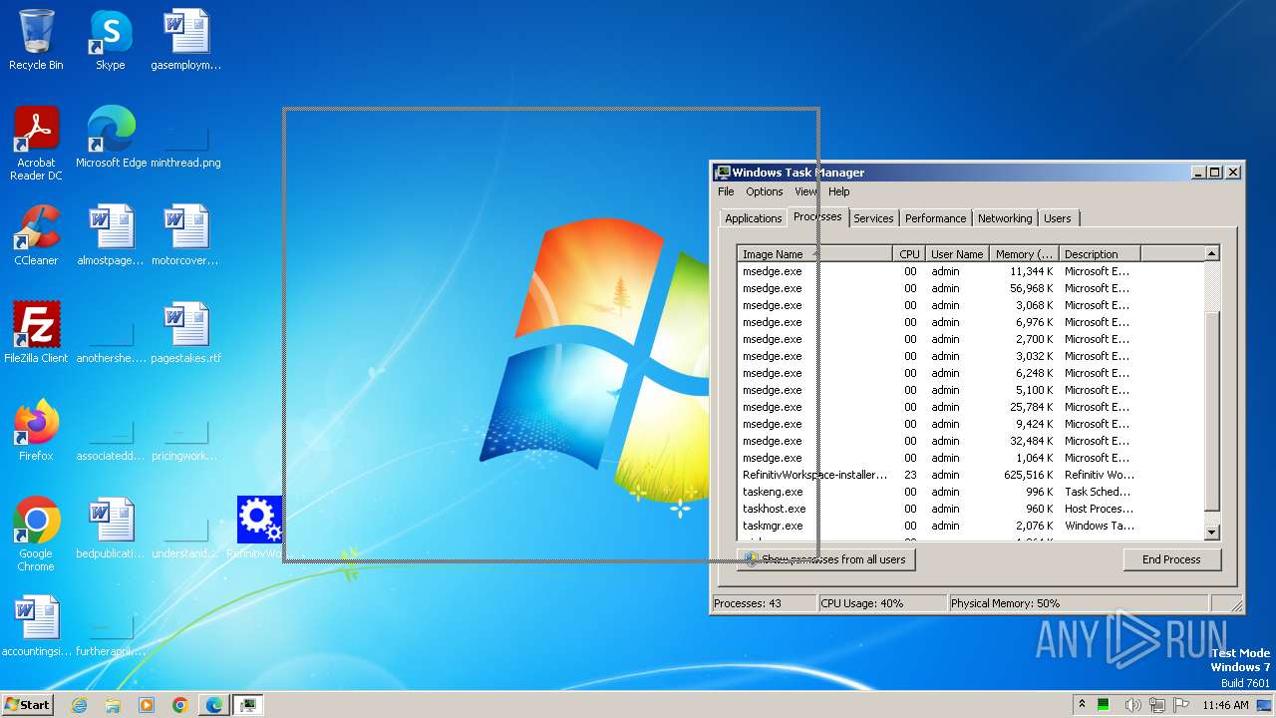This screenshot has width=1276, height=718.
Task: Open Internet Explorer from the taskbar
Action: click(x=79, y=705)
